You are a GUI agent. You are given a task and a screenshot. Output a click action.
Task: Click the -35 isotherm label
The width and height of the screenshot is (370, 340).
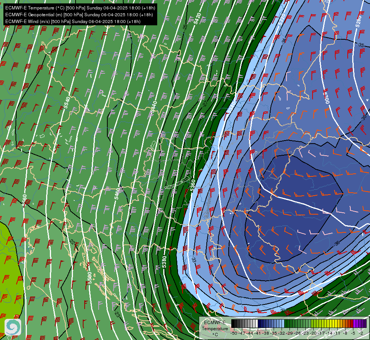click(x=361, y=45)
